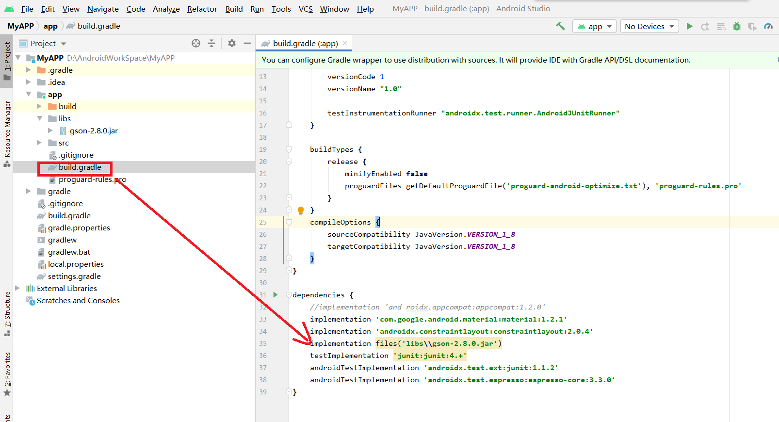Select proguard-rules.pro in the project tree
Screen dimensions: 779x422
point(92,179)
